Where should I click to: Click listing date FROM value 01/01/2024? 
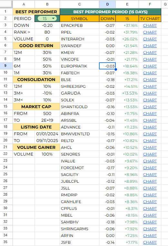[47, 134]
